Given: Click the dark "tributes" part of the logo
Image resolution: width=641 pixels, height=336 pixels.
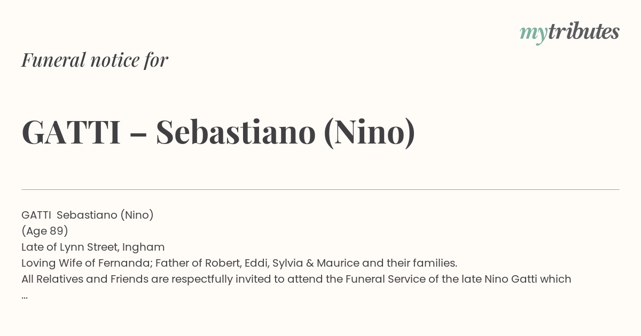Looking at the screenshot, I should 584,31.
